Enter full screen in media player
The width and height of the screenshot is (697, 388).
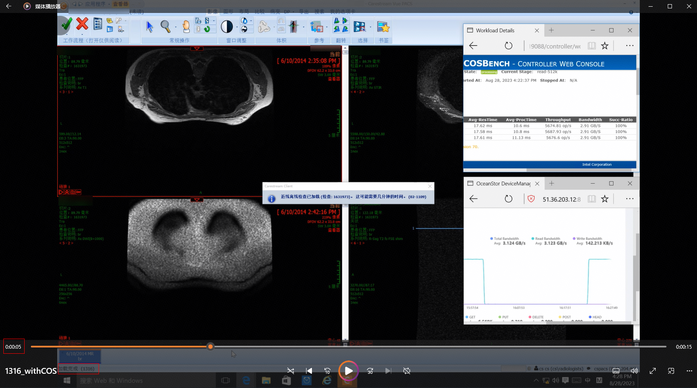tap(653, 371)
